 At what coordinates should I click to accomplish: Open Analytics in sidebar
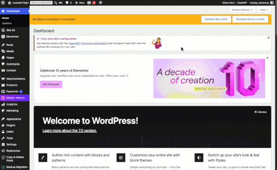coord(15,104)
